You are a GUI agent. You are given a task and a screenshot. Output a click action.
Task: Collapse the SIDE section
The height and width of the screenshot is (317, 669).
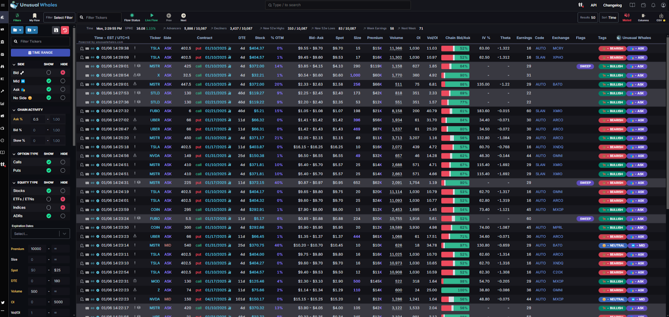tap(14, 64)
